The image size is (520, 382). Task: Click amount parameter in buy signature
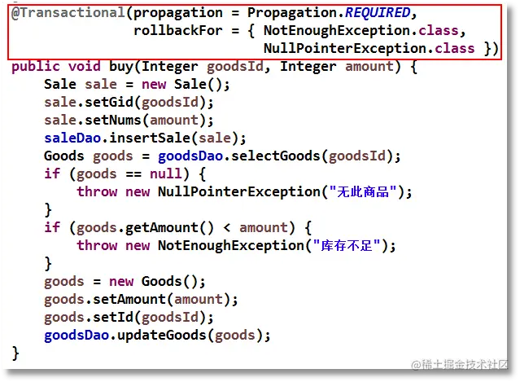pyautogui.click(x=369, y=67)
